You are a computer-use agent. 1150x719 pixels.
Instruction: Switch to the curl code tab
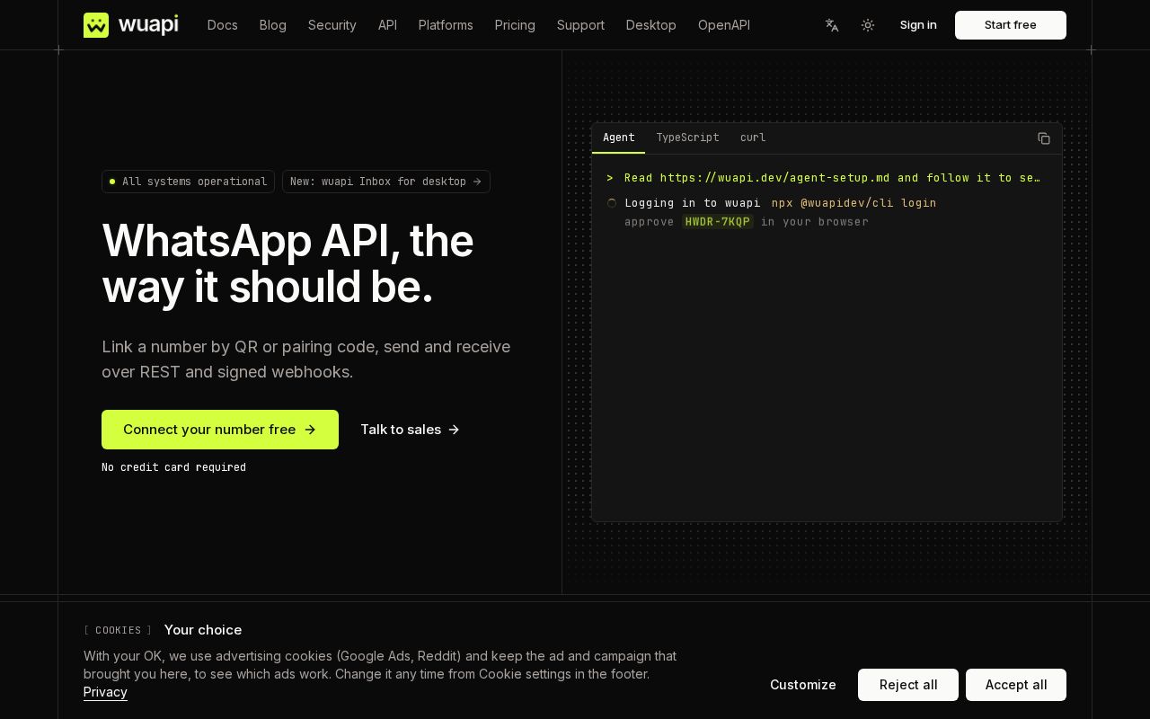click(753, 138)
